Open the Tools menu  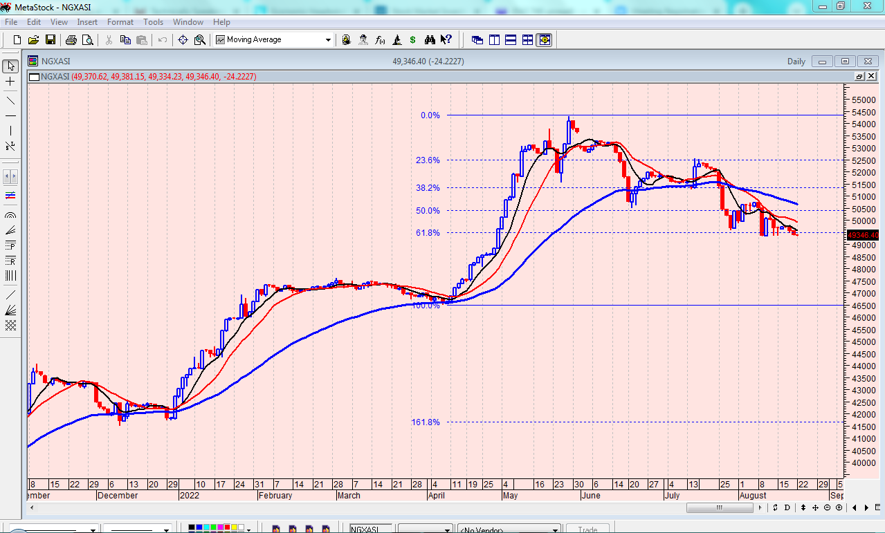[x=154, y=22]
